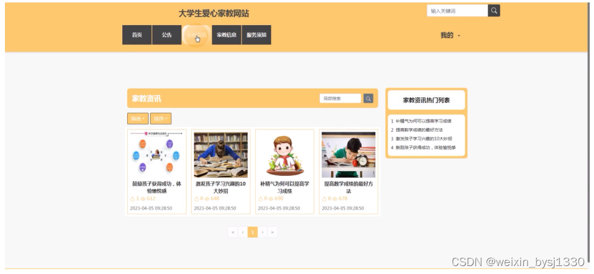Open the 排序 sort dropdown

point(160,119)
